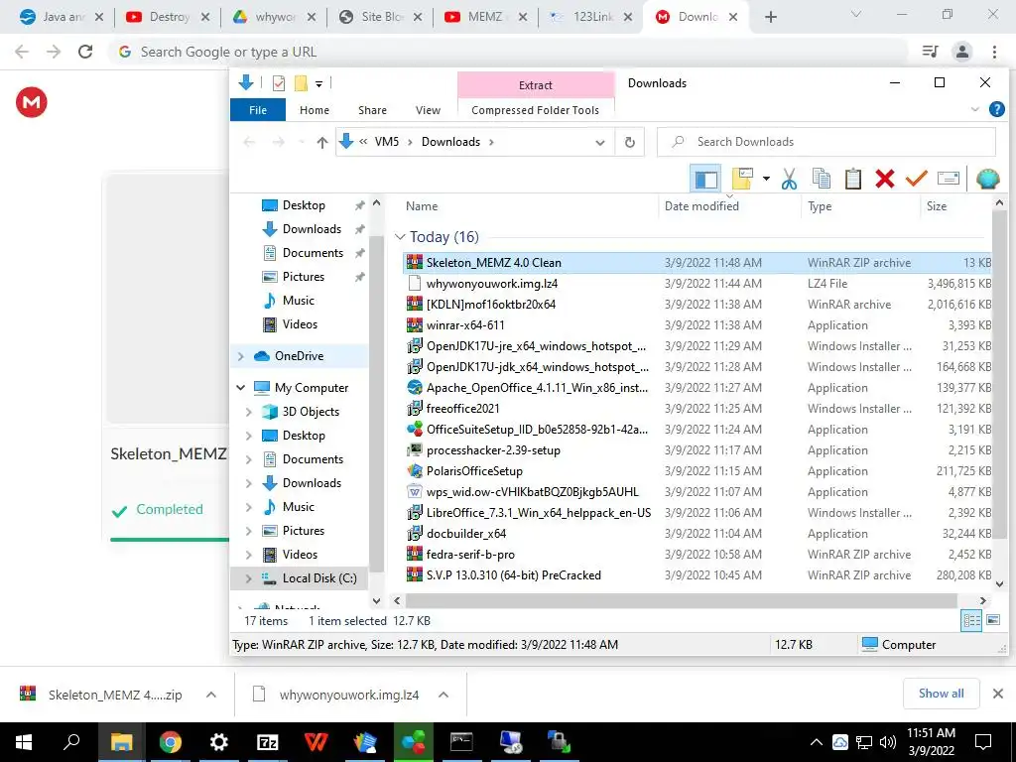The height and width of the screenshot is (762, 1016).
Task: Open the File tab in Explorer
Action: [258, 110]
